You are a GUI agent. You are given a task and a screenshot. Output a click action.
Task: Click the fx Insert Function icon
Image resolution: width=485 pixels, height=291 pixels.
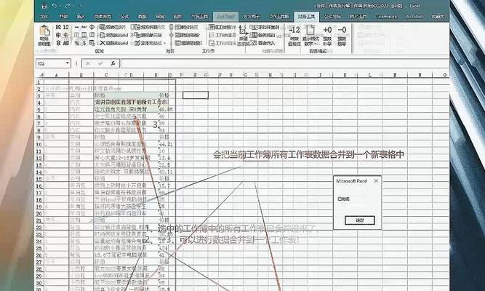tap(113, 63)
